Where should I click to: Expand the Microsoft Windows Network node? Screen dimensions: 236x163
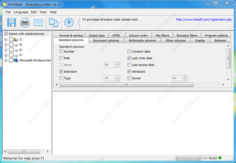pos(6,60)
